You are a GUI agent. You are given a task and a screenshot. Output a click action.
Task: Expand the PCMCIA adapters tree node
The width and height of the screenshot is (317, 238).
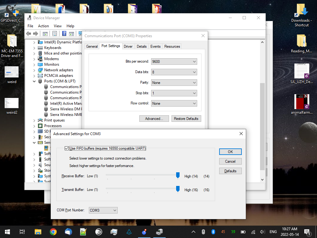point(34,76)
